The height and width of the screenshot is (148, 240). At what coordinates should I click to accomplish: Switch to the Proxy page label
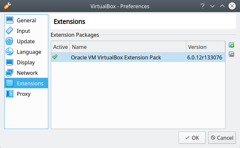point(24,94)
